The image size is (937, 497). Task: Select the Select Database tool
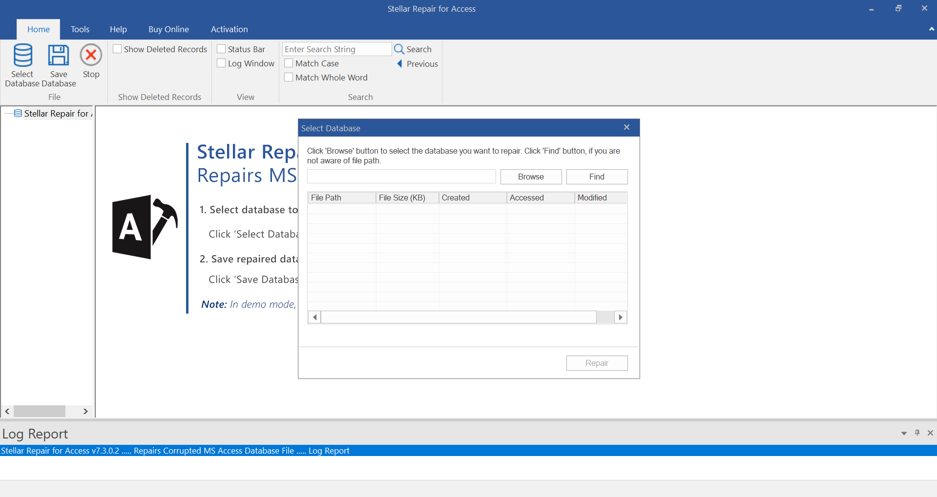22,64
